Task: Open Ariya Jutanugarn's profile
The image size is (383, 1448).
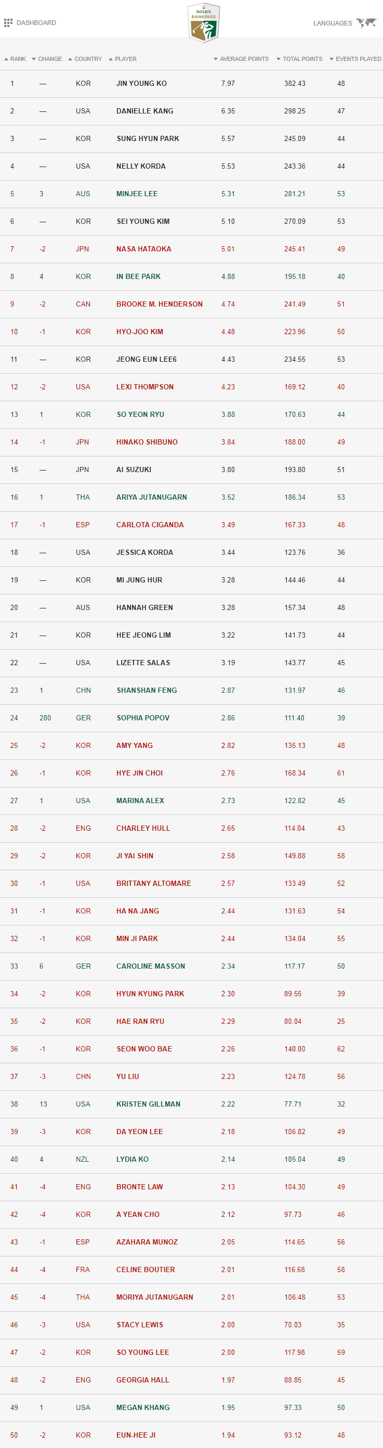Action: [x=152, y=497]
